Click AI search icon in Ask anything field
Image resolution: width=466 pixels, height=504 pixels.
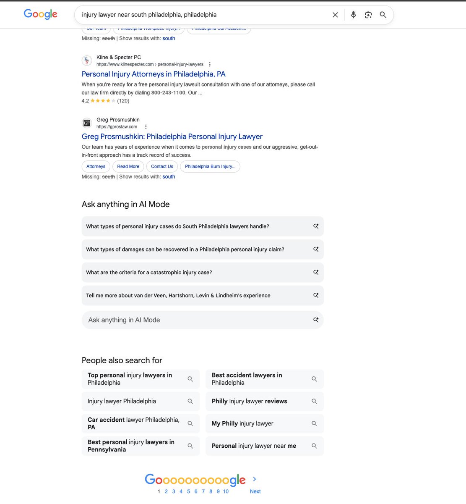click(x=316, y=320)
